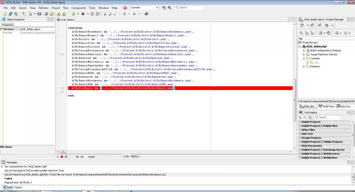The width and height of the screenshot is (355, 192).
Task: Click the highlighted ACBrBicBanco error line
Action: click(x=180, y=88)
